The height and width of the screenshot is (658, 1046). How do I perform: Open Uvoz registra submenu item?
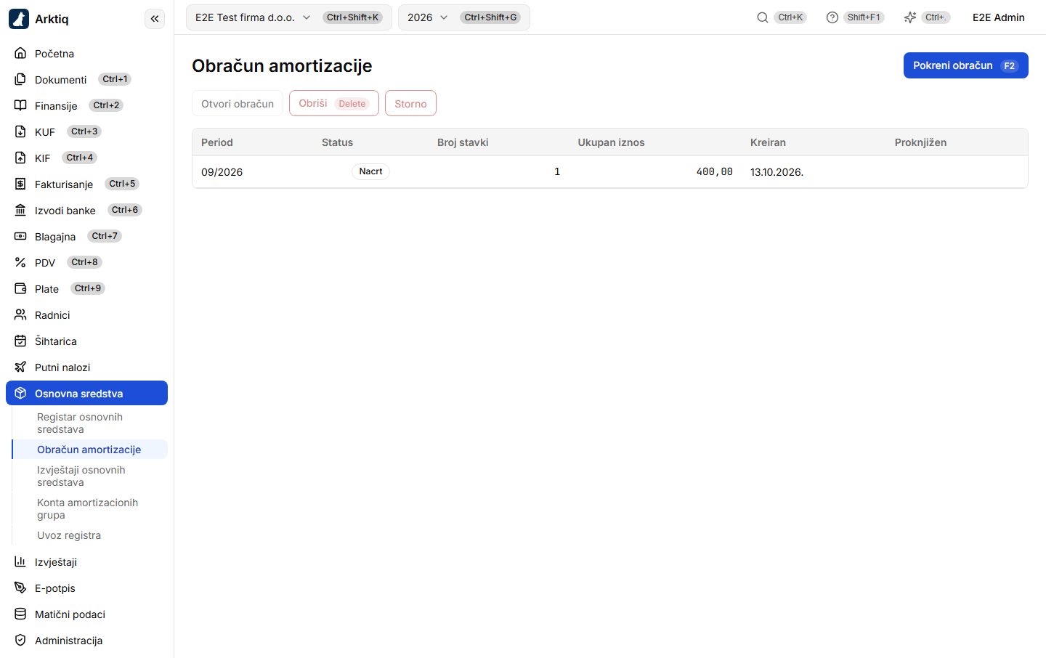coord(89,535)
